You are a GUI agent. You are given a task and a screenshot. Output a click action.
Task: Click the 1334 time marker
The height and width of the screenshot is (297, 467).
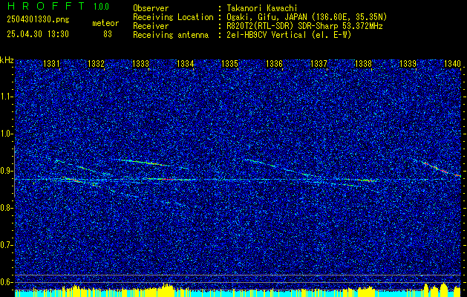pos(186,63)
